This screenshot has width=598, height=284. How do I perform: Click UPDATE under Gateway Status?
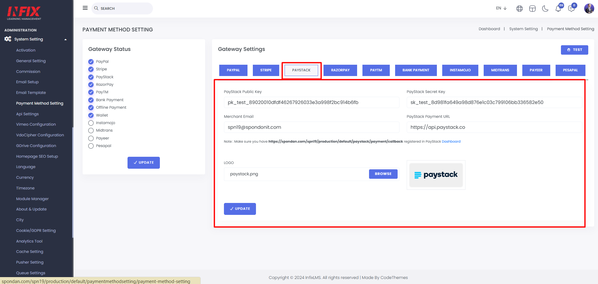point(144,162)
